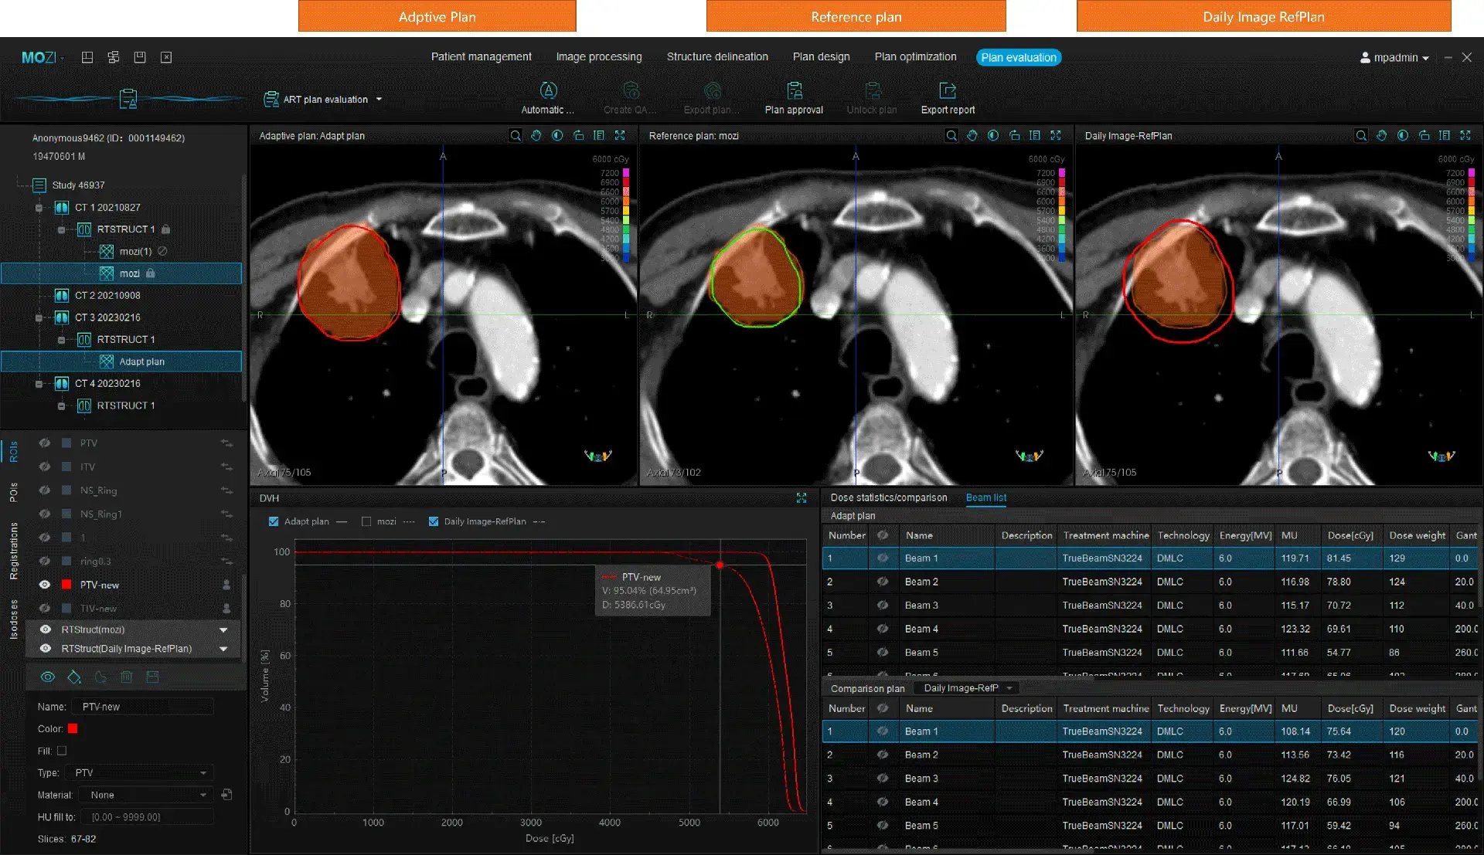Uncheck Daily Image-RefPlan DVH checkbox
The image size is (1484, 855).
point(434,522)
